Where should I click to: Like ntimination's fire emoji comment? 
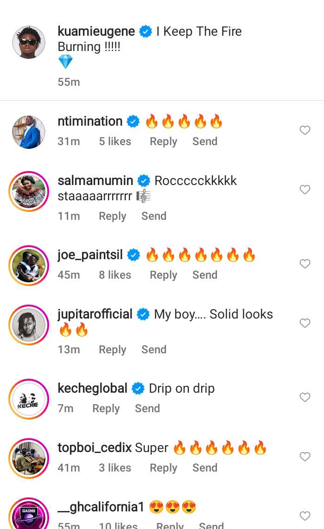pyautogui.click(x=305, y=130)
